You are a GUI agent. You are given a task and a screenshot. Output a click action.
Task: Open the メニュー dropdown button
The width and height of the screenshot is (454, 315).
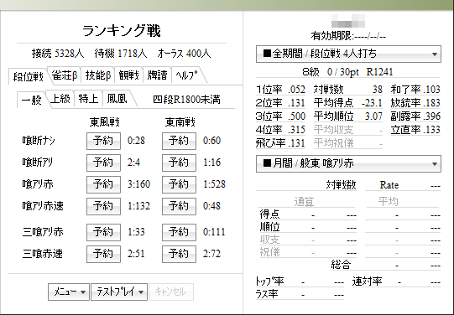pos(69,292)
